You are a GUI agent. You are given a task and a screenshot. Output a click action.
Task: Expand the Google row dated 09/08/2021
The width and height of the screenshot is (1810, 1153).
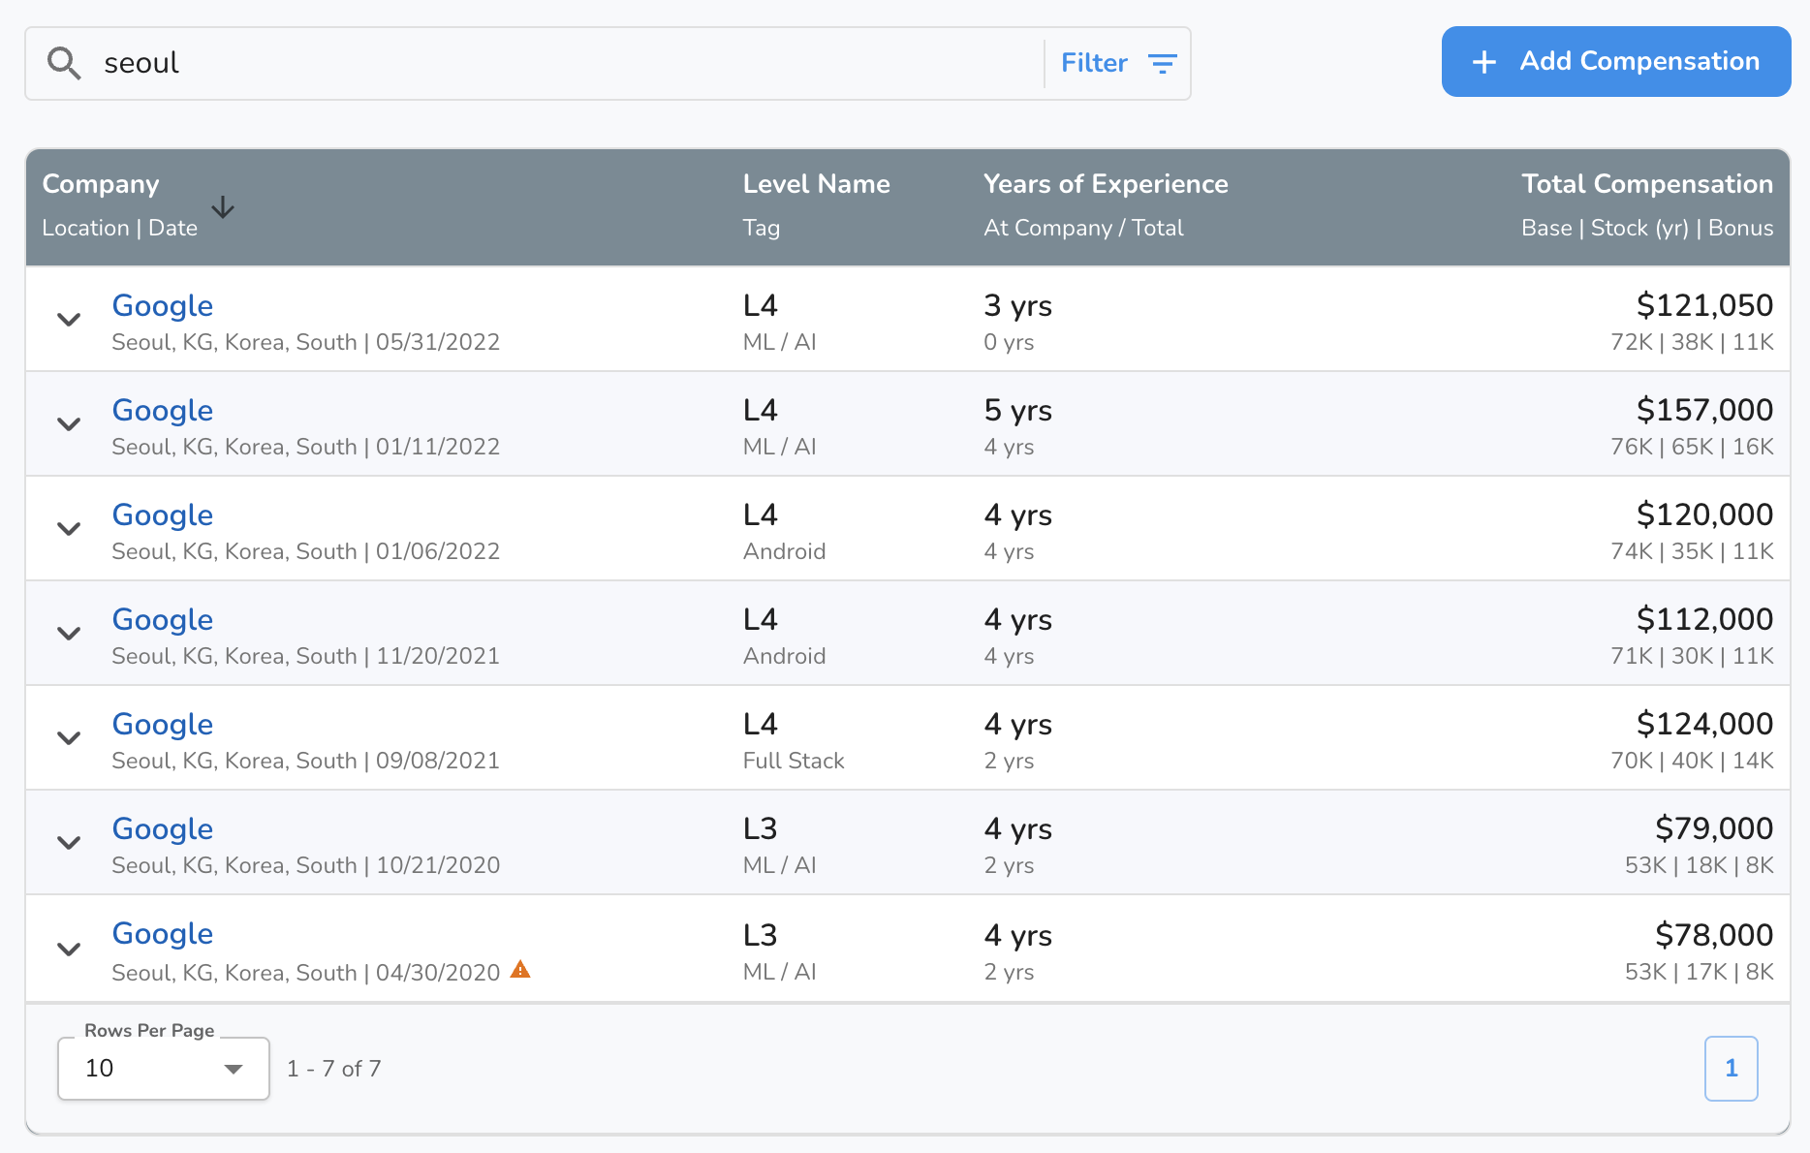(69, 737)
